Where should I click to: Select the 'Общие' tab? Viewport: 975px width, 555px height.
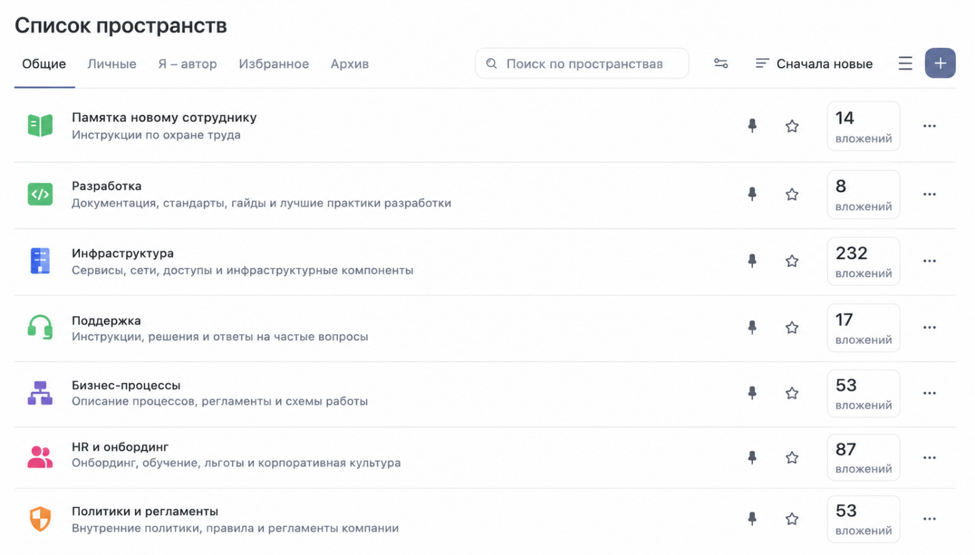pyautogui.click(x=44, y=64)
